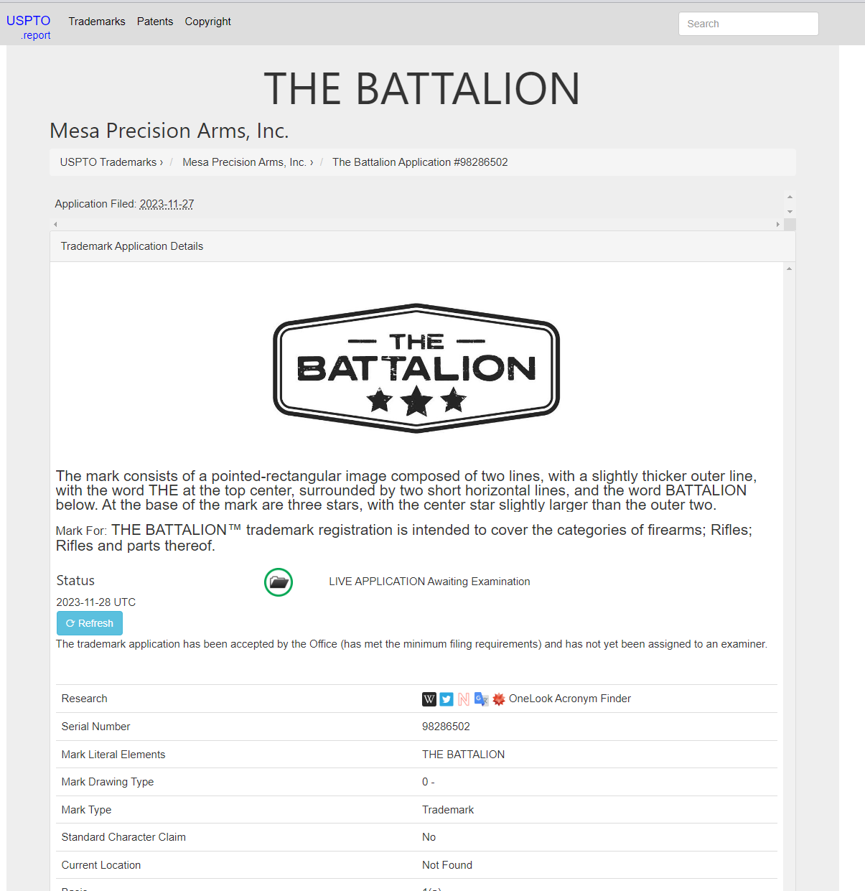This screenshot has height=891, width=865.
Task: View The Battalion trademark logo image
Action: click(x=416, y=368)
